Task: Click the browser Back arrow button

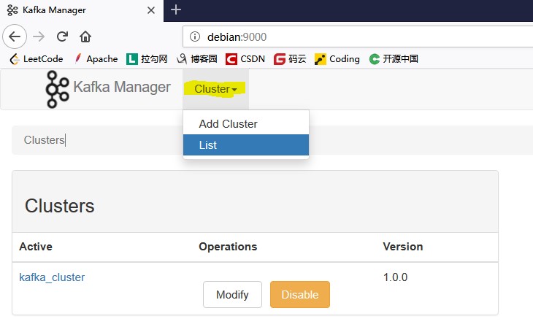Action: [15, 36]
